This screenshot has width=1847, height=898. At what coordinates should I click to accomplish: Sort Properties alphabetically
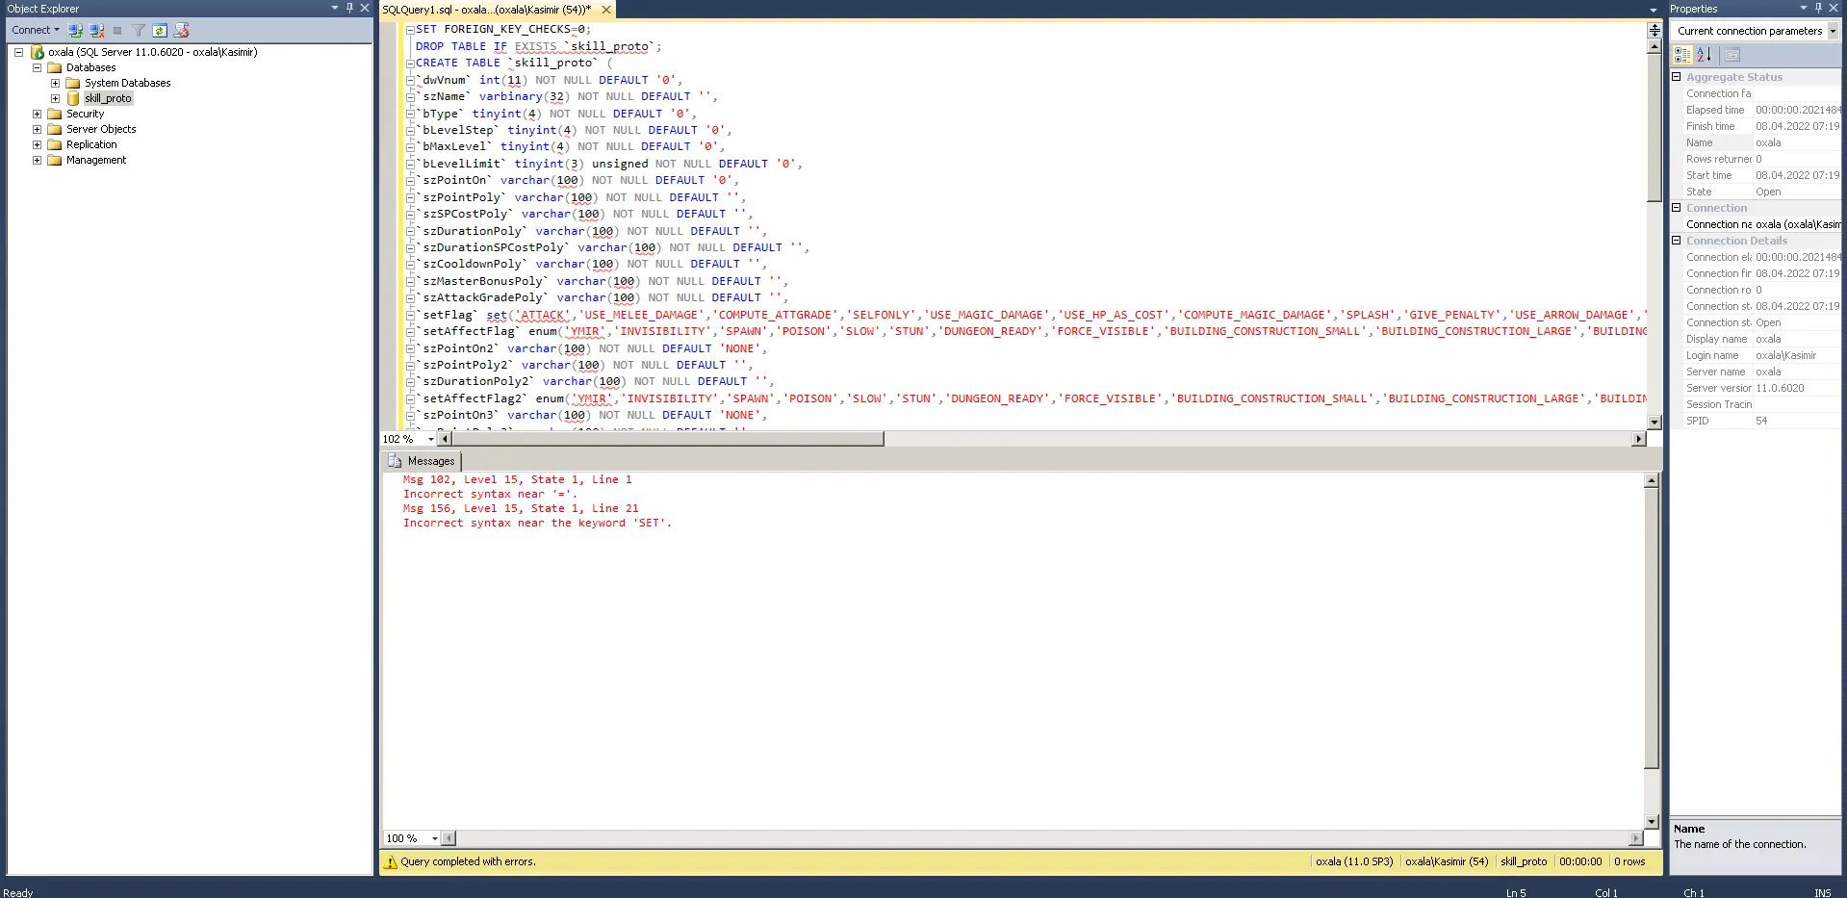[x=1704, y=55]
